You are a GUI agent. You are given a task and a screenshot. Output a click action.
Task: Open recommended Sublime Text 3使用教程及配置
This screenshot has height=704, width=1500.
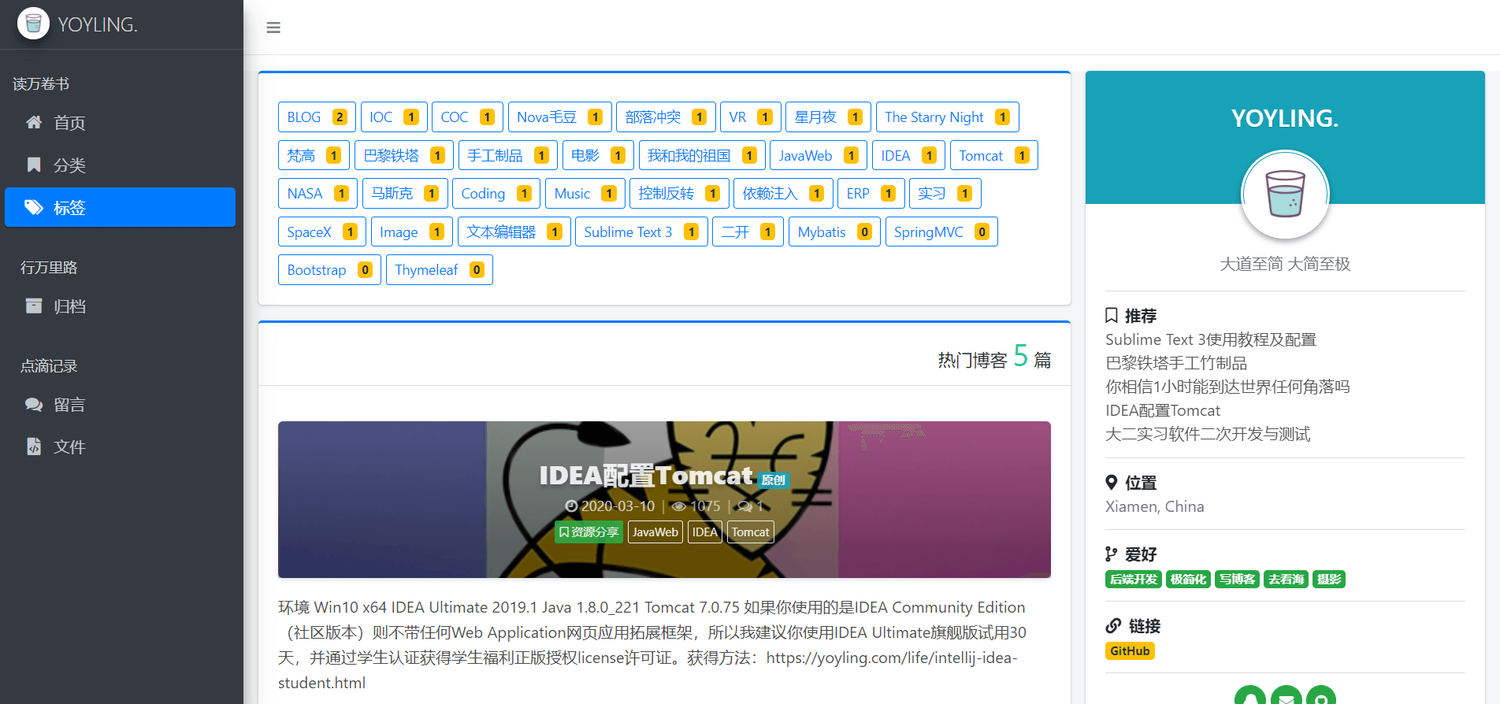[1211, 339]
